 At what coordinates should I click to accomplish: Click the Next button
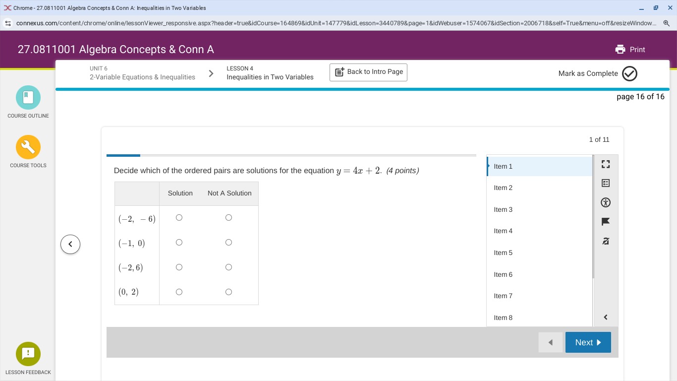[x=588, y=342]
